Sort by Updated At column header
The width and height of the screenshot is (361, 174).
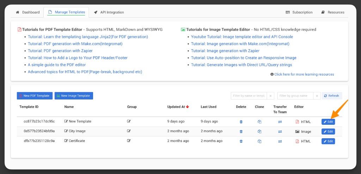pyautogui.click(x=176, y=107)
